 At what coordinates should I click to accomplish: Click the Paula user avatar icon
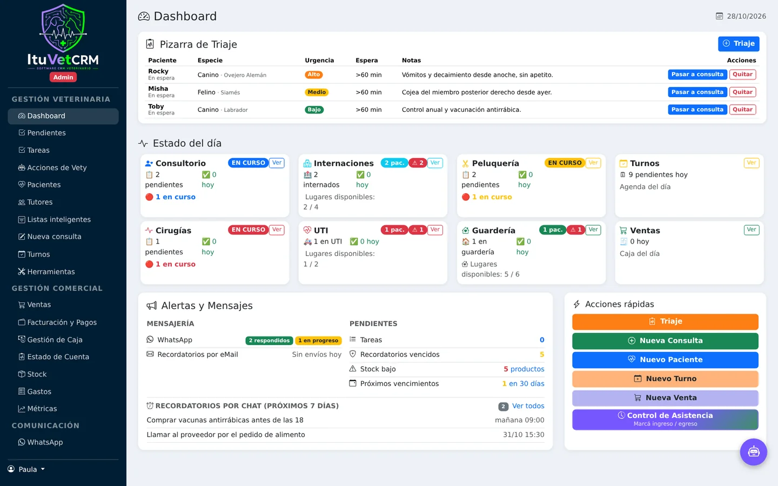click(12, 469)
